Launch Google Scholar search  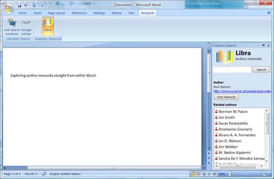(26, 26)
